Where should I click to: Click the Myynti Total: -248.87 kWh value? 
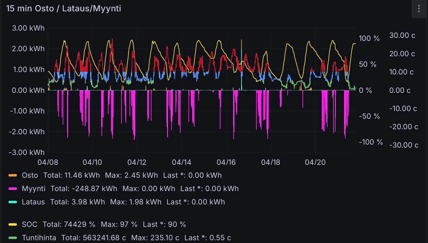pyautogui.click(x=84, y=189)
